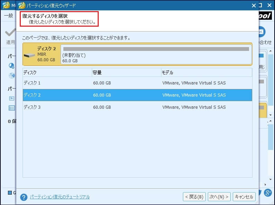Image resolution: width=275 pixels, height=205 pixels.
Task: Select ディスク 1 row in the disk list
Action: tap(137, 83)
